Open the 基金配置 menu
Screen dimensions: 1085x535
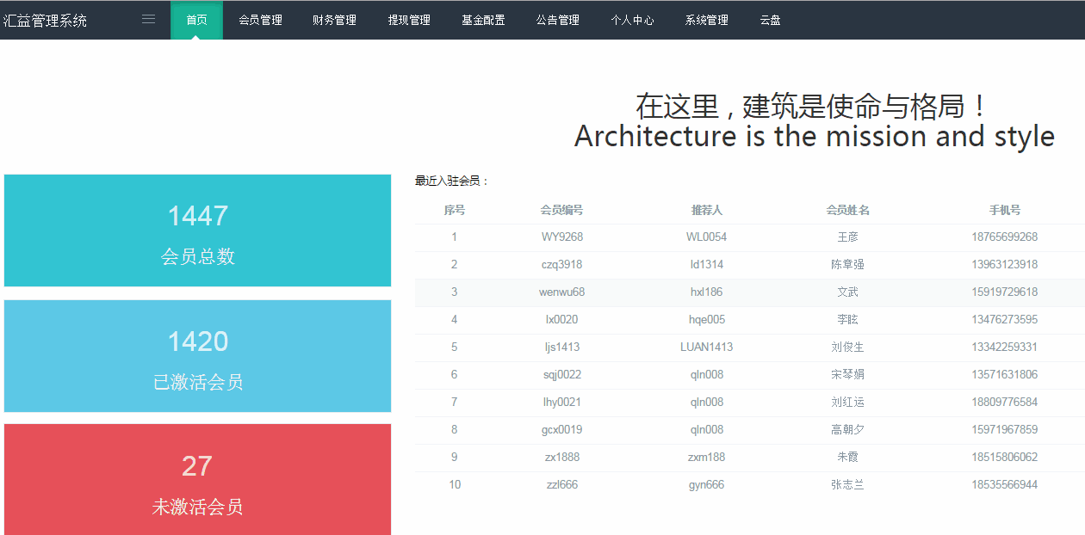coord(483,20)
